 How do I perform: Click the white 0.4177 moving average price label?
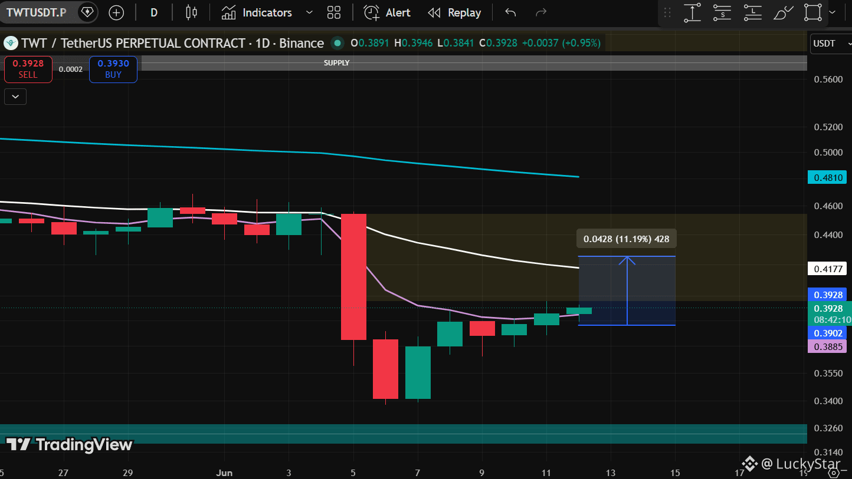click(827, 269)
